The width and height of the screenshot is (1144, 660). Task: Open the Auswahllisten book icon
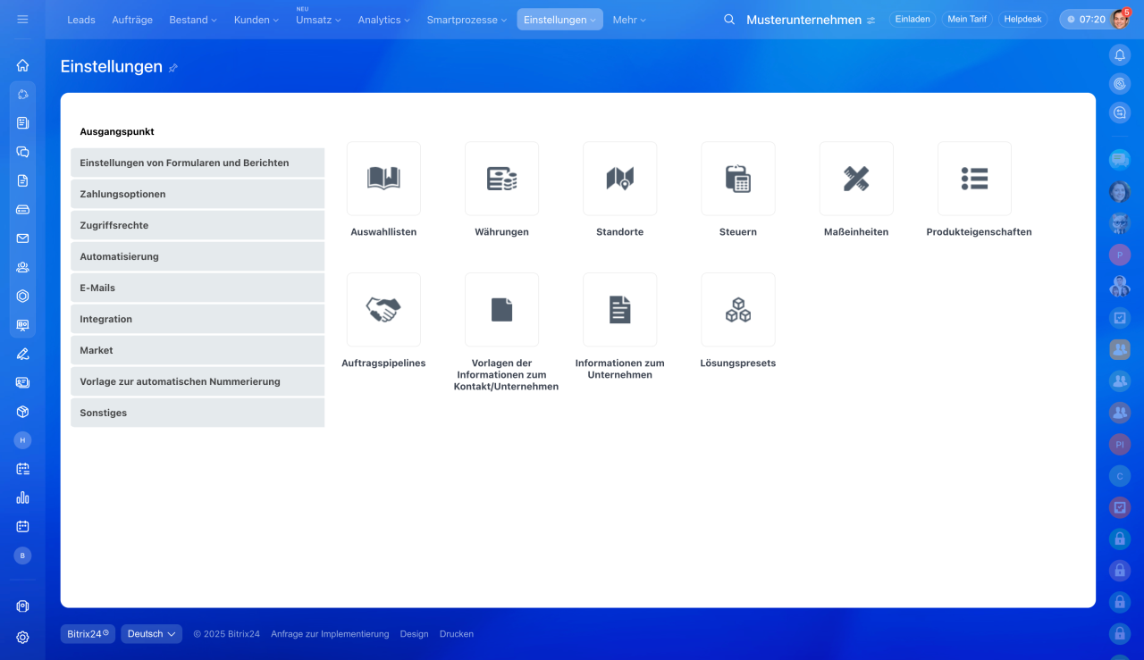pos(383,179)
